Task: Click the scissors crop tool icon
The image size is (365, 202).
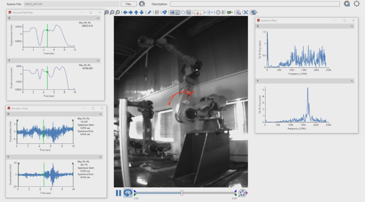Action: pyautogui.click(x=245, y=13)
